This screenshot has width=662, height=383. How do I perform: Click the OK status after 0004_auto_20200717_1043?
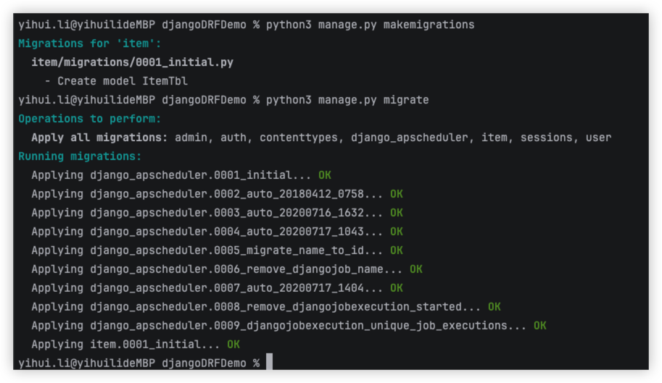click(396, 232)
